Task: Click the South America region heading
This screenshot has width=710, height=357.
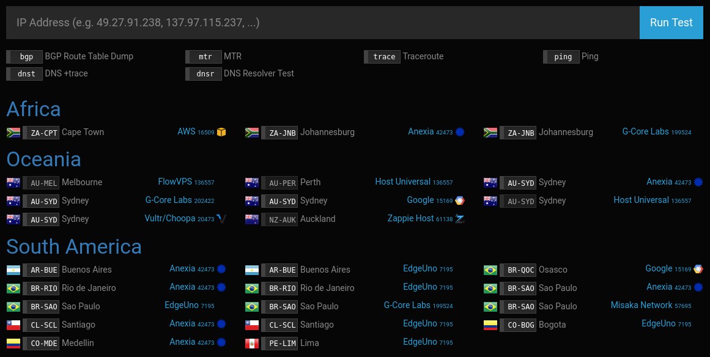Action: click(74, 246)
